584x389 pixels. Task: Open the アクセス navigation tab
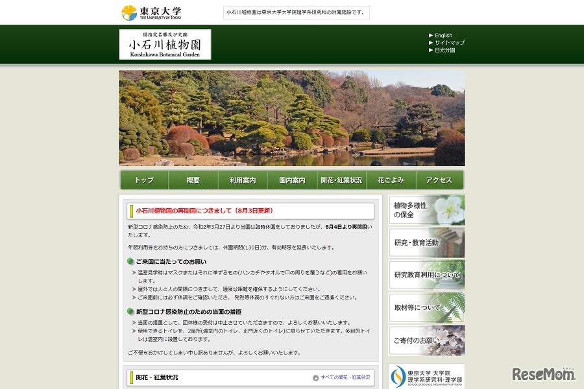[439, 180]
